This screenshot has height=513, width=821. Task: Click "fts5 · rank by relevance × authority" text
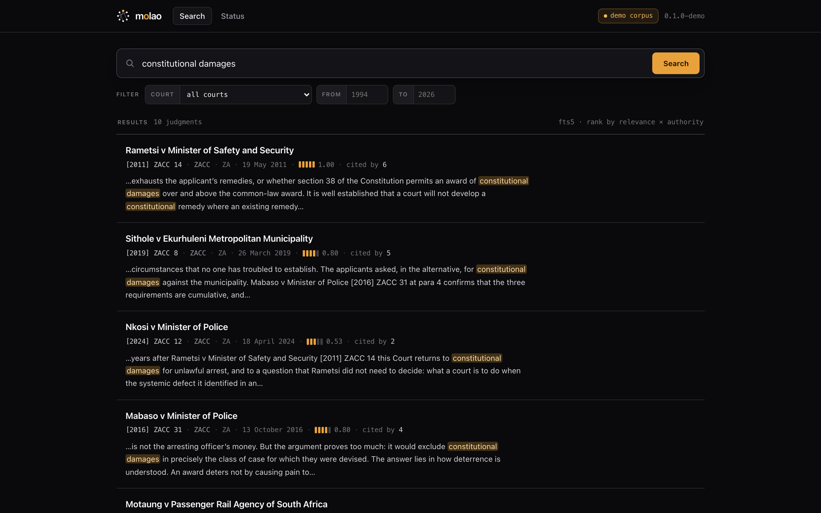pos(631,122)
